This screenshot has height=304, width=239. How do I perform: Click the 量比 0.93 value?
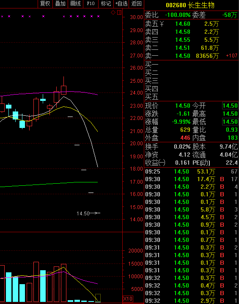click(x=232, y=130)
